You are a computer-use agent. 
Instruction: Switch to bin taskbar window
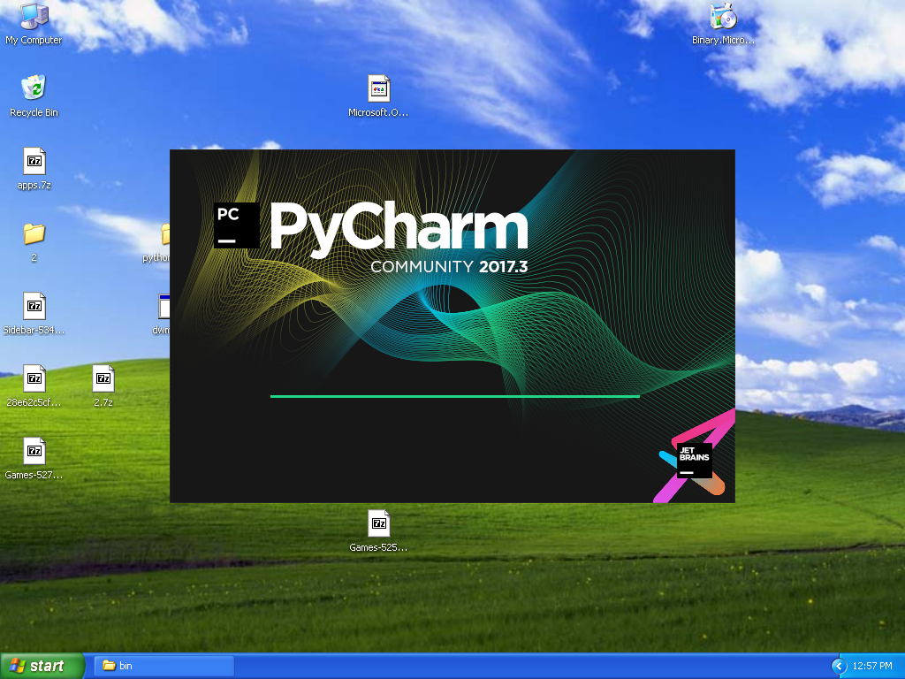tap(164, 666)
